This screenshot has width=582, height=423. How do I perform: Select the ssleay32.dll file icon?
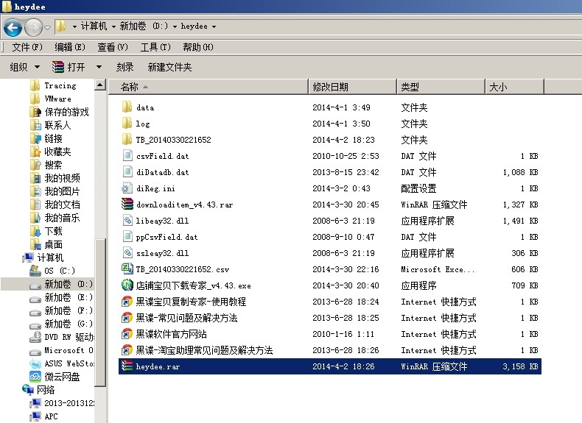[x=127, y=253]
